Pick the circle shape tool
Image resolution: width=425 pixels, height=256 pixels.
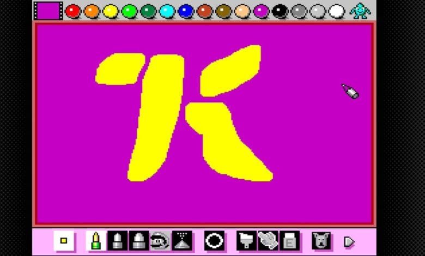pos(214,240)
